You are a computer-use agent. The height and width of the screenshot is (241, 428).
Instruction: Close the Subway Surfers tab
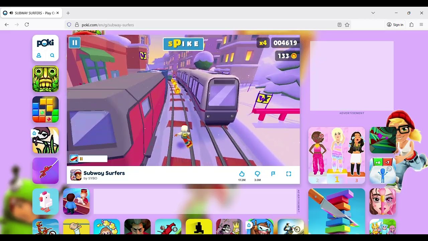pos(58,13)
